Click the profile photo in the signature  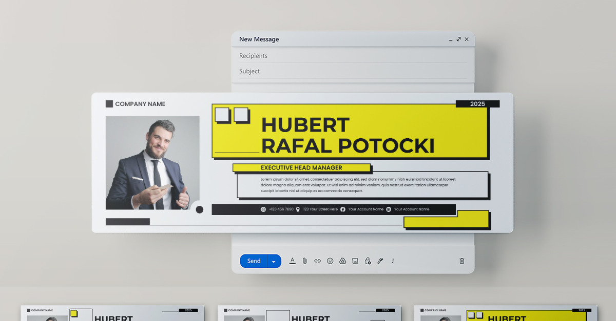[x=152, y=162]
